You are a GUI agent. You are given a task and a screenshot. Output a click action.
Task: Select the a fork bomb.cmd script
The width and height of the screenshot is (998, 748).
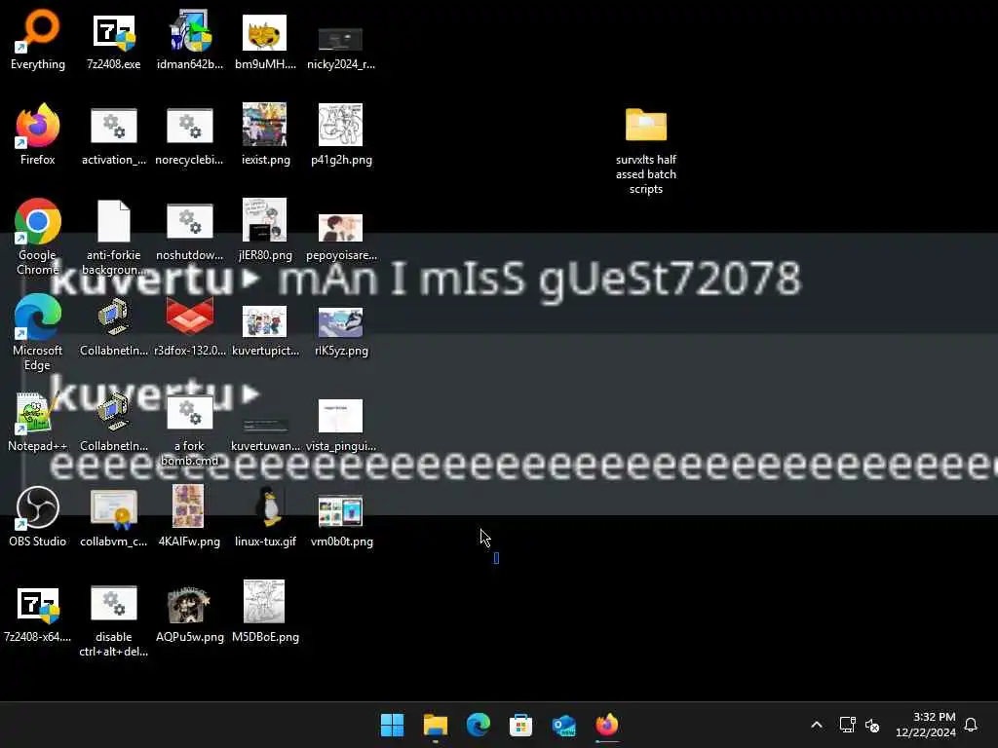(190, 428)
